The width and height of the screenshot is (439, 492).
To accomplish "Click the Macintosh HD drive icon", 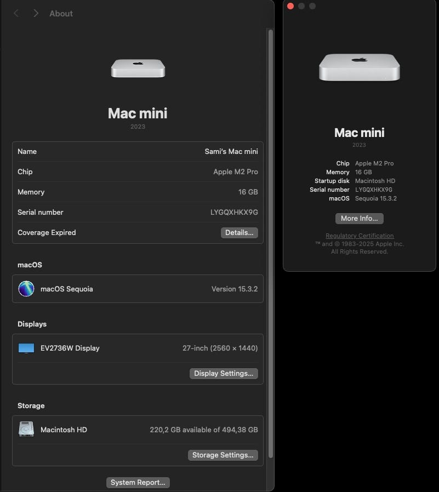I will pos(26,429).
